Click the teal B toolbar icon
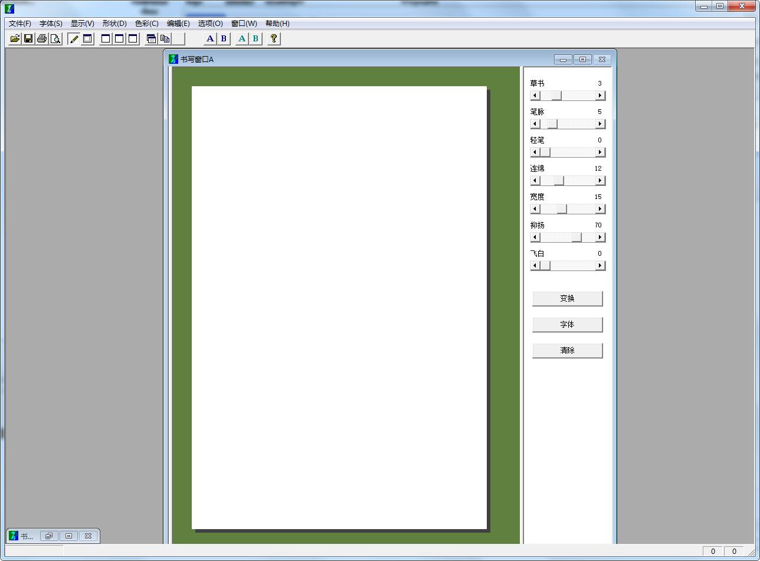The height and width of the screenshot is (561, 760). tap(255, 39)
